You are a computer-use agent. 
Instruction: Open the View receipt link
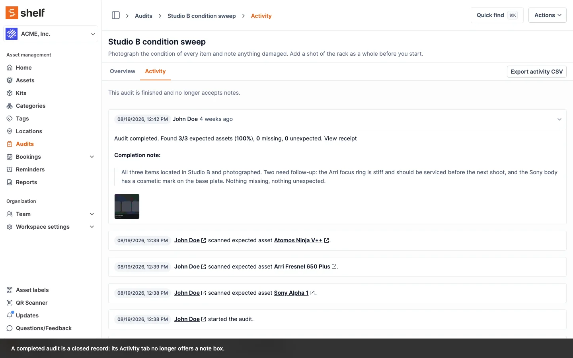pos(340,138)
